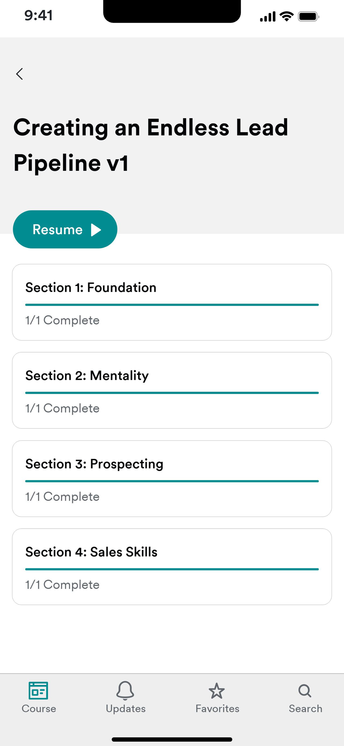Tap the play triangle in Resume

96,230
